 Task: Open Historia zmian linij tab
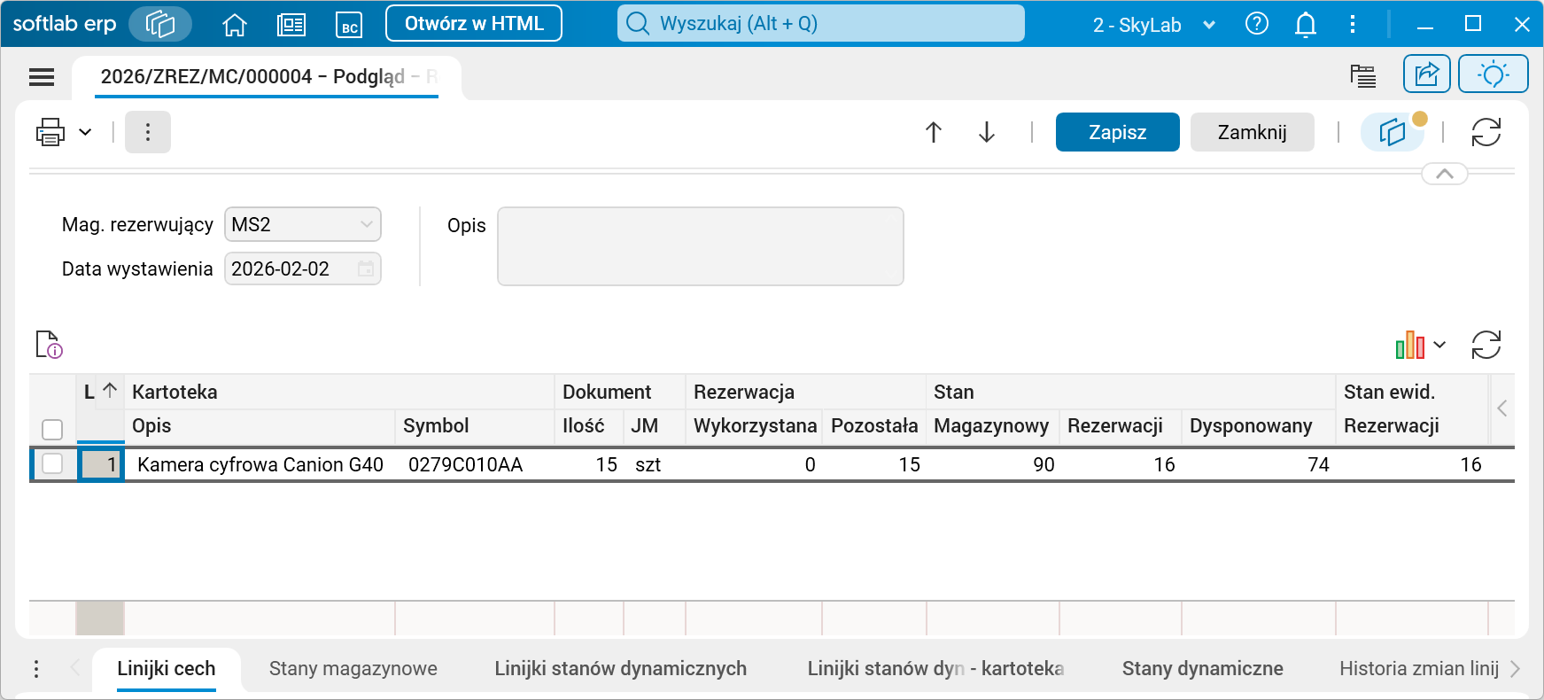click(x=1419, y=669)
